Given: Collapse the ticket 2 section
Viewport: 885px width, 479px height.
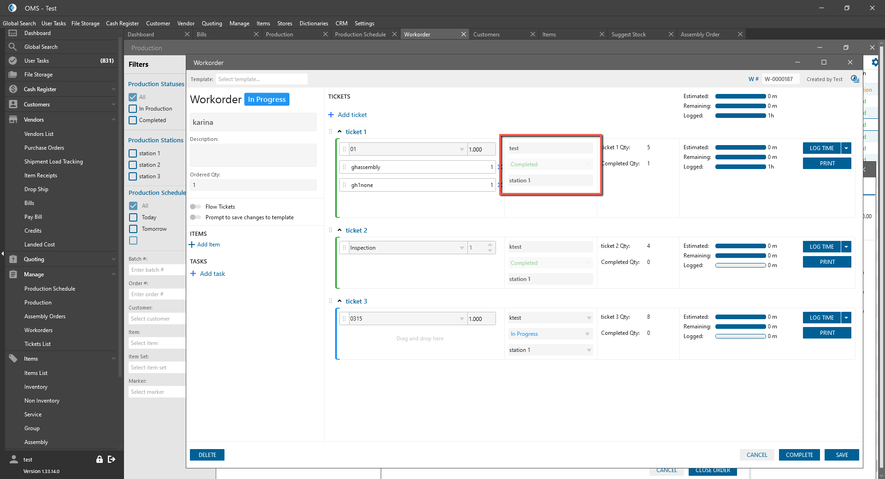Looking at the screenshot, I should pos(340,230).
